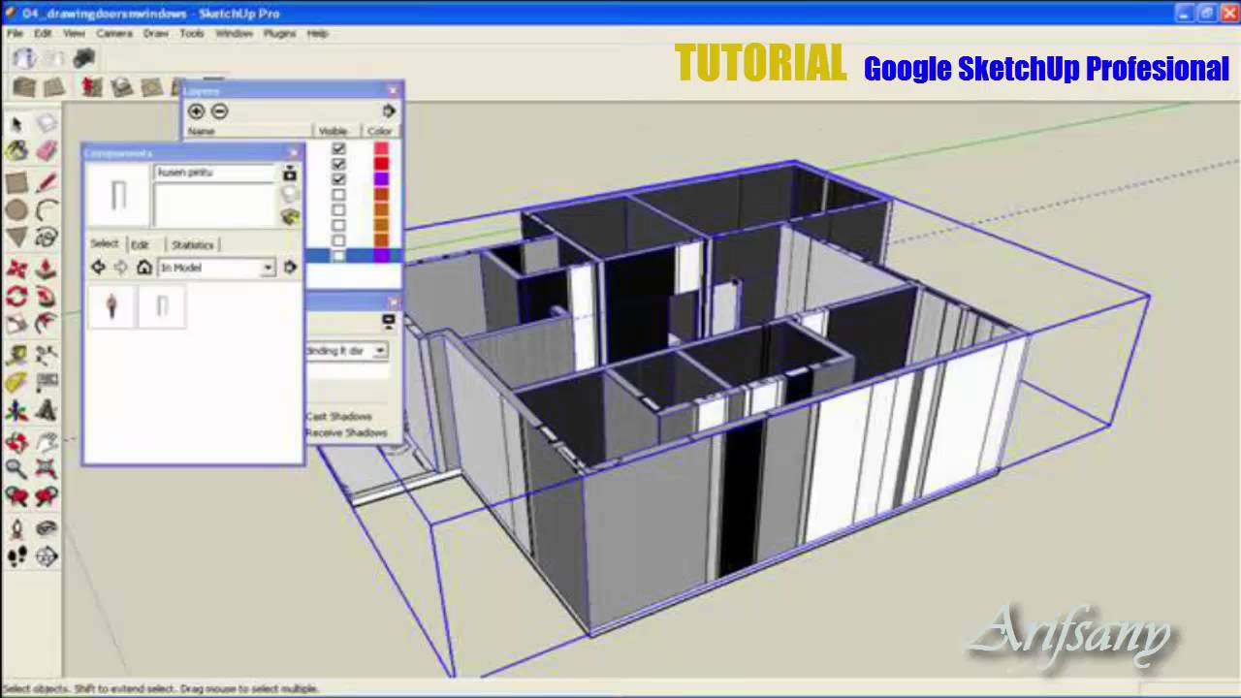Select the Tape Measure tool

(x=16, y=355)
